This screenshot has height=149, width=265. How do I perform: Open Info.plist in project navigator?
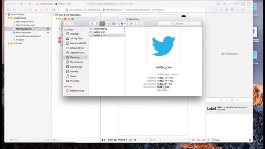(x=20, y=40)
